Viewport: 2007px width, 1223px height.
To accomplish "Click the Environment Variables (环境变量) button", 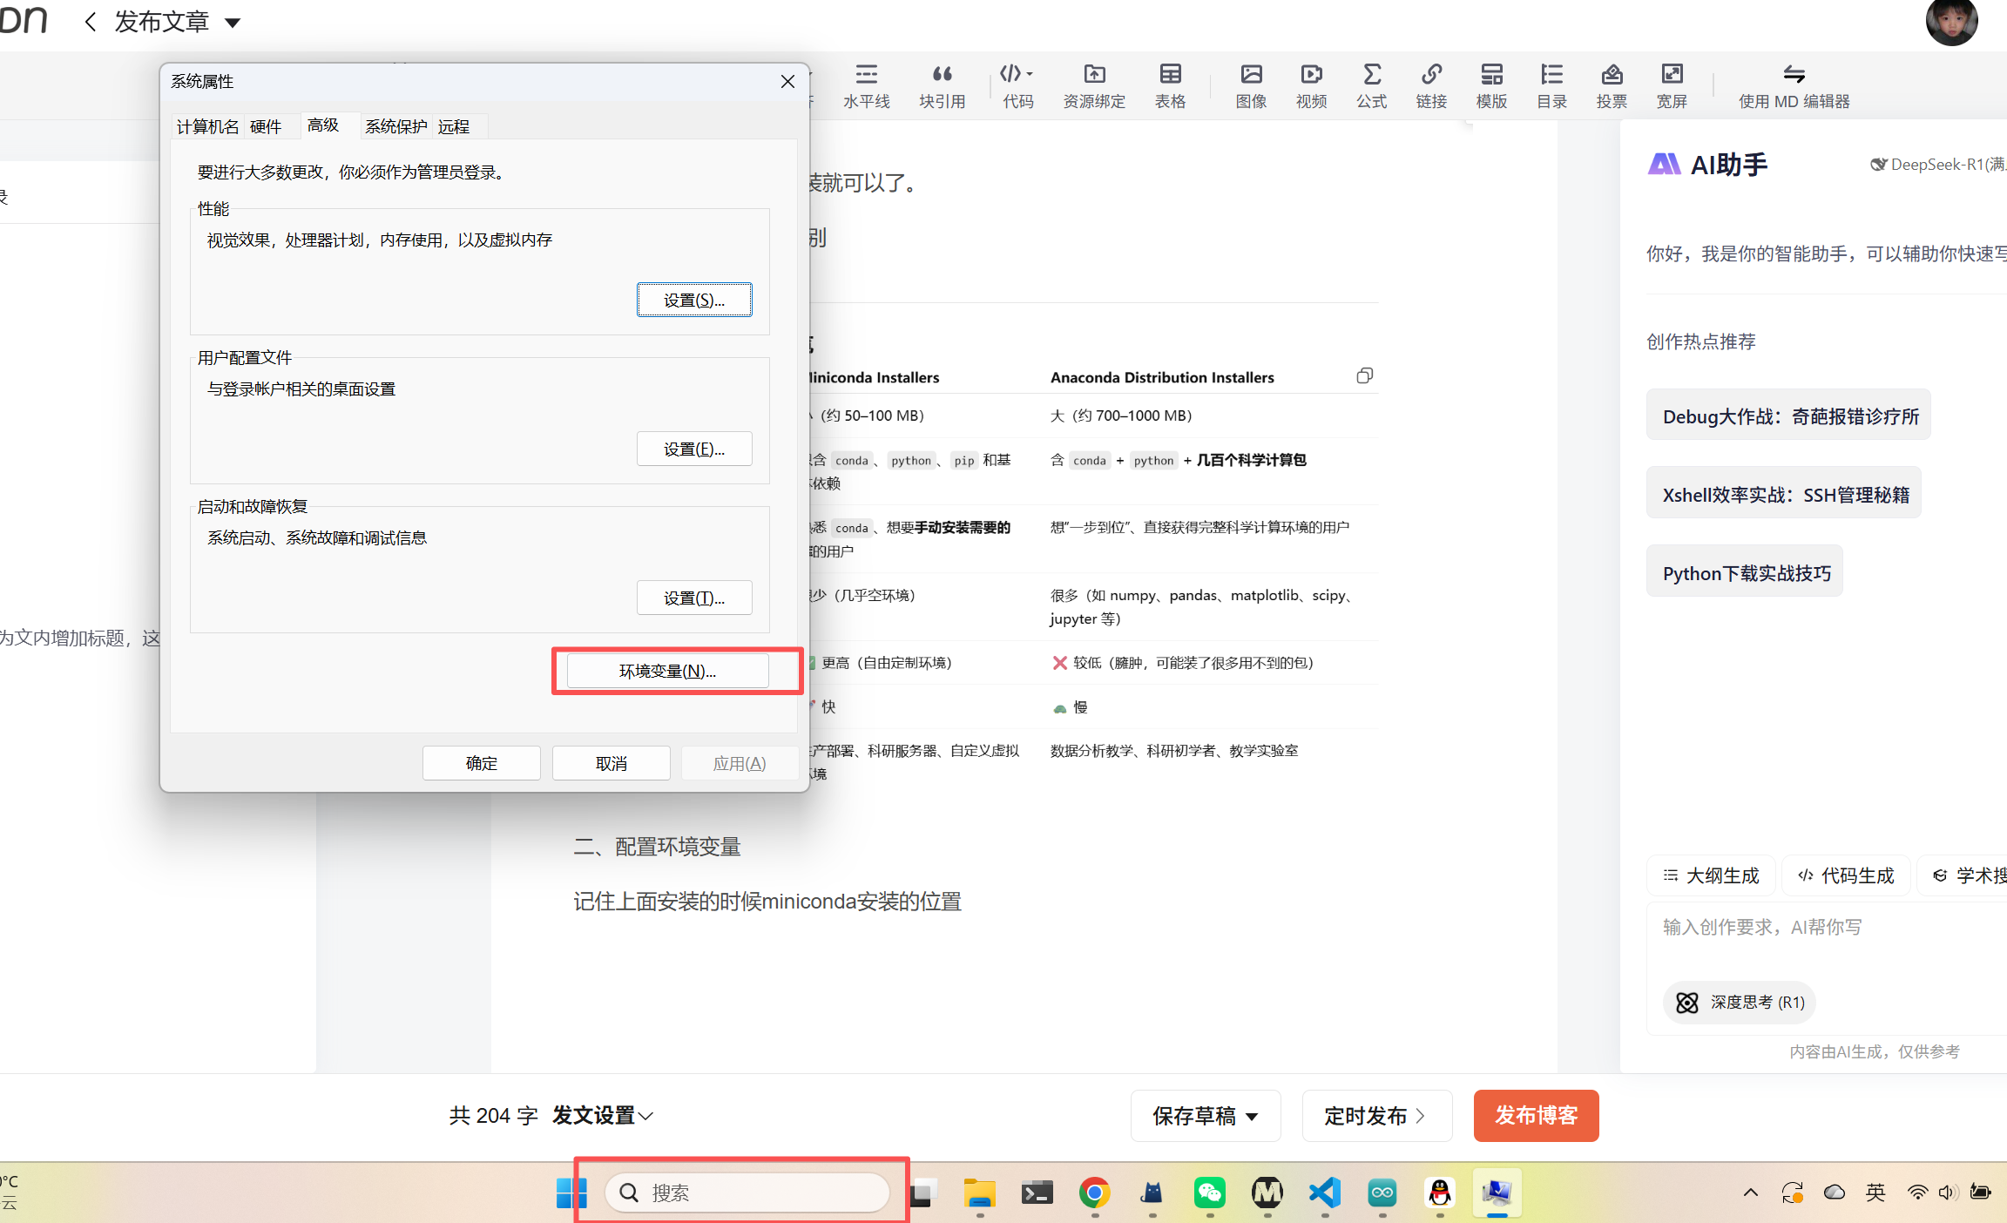I will pyautogui.click(x=667, y=671).
